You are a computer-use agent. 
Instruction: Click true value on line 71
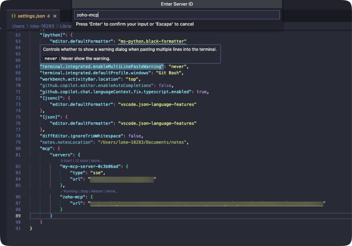click(x=202, y=92)
